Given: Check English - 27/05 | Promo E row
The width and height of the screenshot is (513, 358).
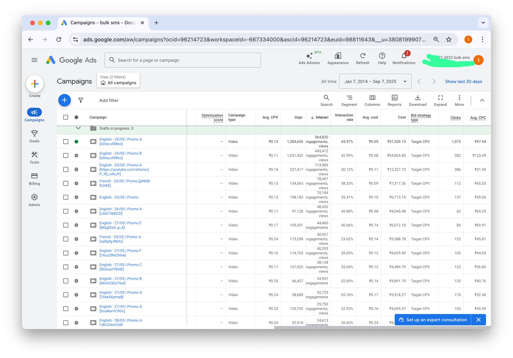Looking at the screenshot, I should pyautogui.click(x=66, y=225).
